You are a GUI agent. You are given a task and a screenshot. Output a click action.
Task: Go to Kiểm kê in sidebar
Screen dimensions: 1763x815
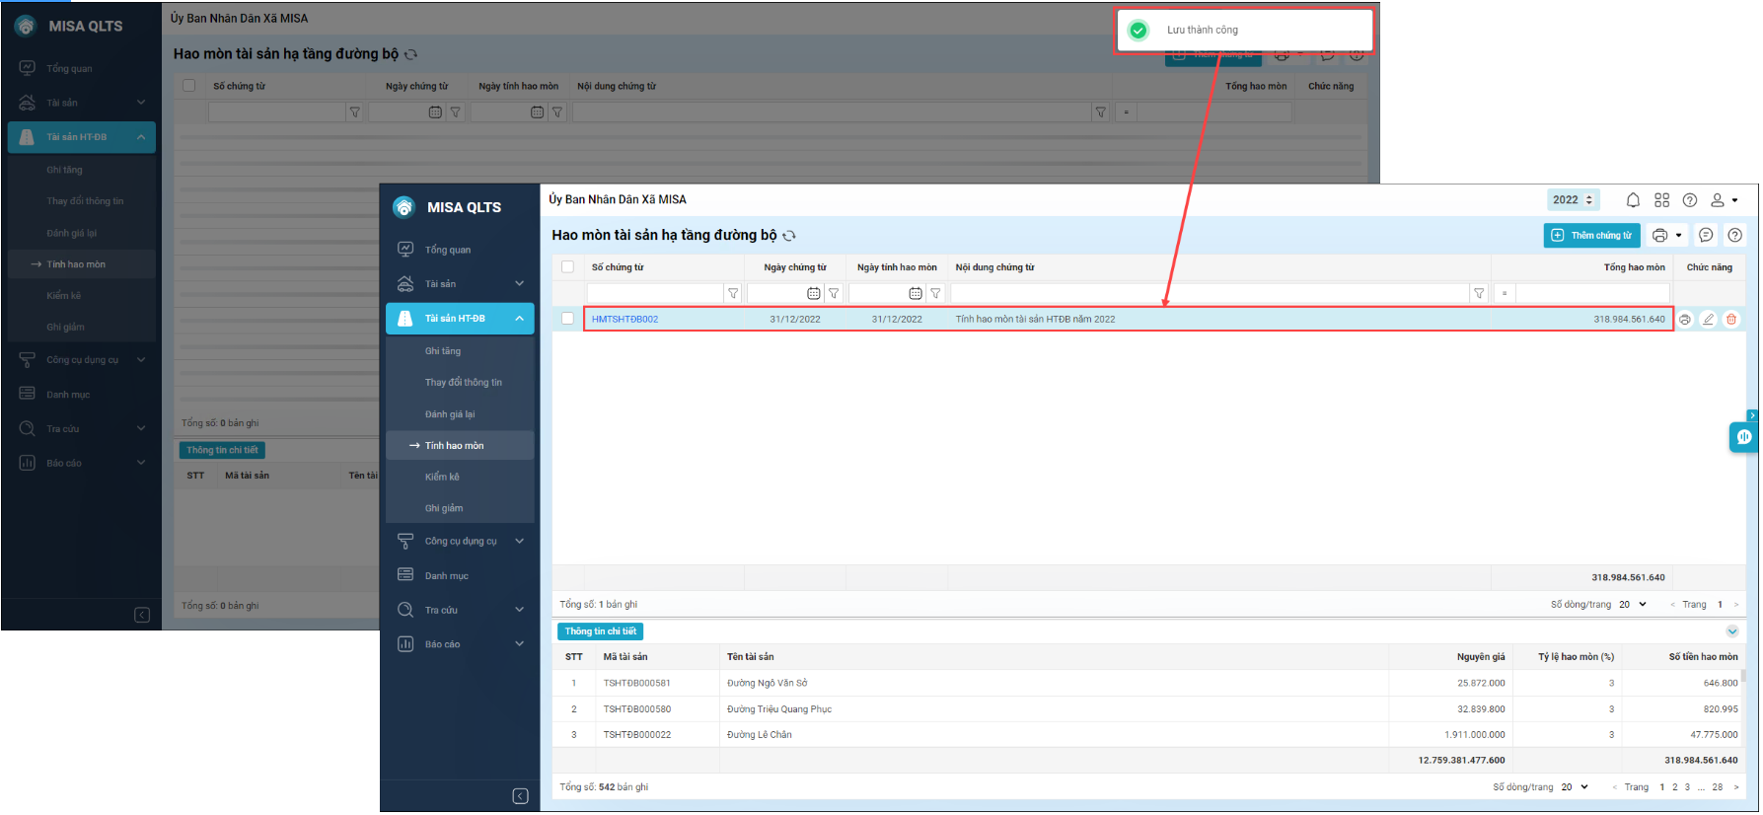[x=442, y=478]
